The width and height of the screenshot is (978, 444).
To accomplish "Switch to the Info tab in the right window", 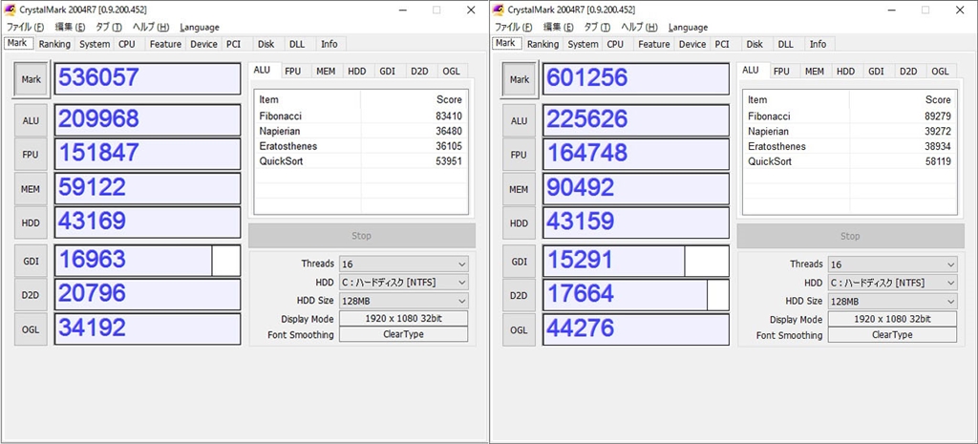I will [818, 44].
